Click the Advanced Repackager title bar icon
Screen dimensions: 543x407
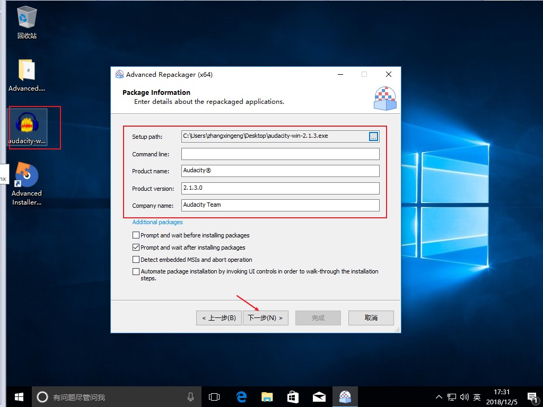[119, 74]
